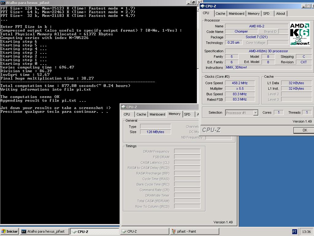The height and width of the screenshot is (236, 314).
Task: Open the SPD tab in front CPU-Z window
Action: click(x=266, y=14)
